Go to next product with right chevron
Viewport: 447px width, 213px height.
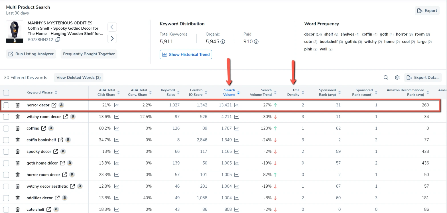click(x=112, y=38)
